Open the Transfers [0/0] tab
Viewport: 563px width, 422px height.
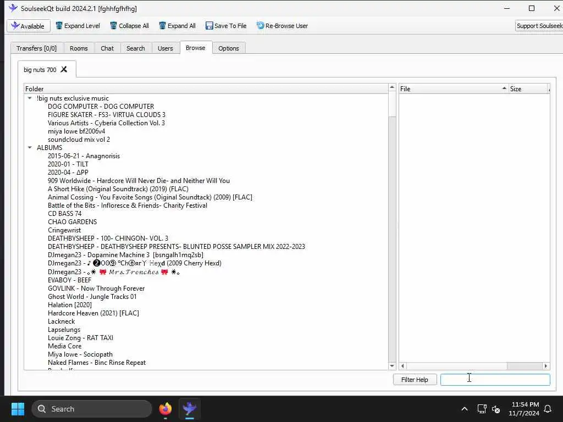tap(37, 48)
